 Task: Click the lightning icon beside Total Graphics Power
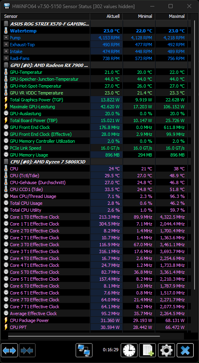6,100
